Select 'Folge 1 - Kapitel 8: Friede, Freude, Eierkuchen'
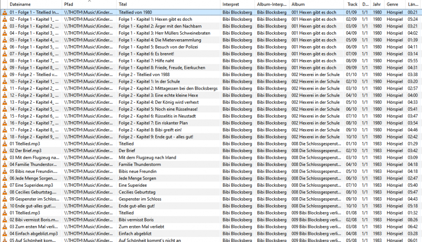This screenshot has width=422, height=242. 162,68
